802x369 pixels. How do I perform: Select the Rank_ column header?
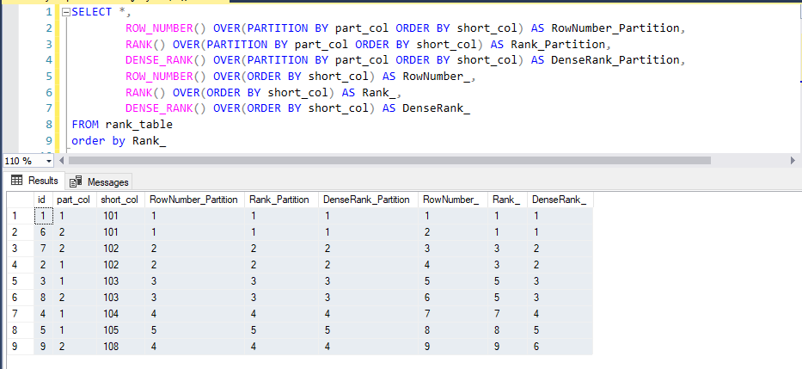[506, 200]
